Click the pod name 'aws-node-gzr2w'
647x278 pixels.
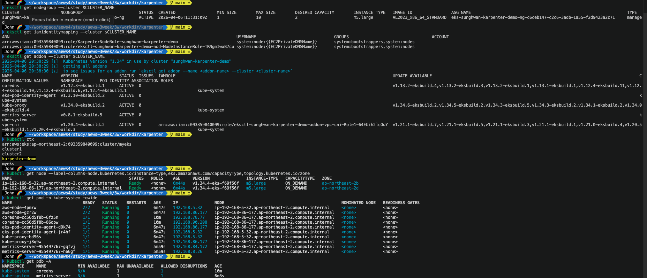[x=19, y=213]
